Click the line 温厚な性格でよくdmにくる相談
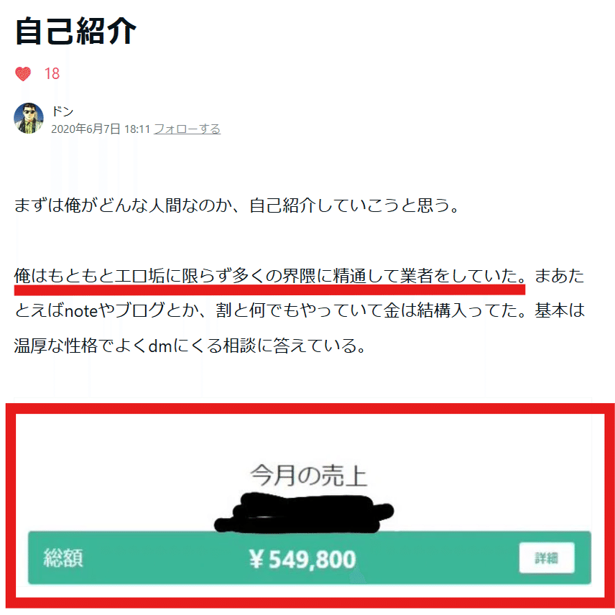Viewport: 615px width, 615px height. (190, 346)
